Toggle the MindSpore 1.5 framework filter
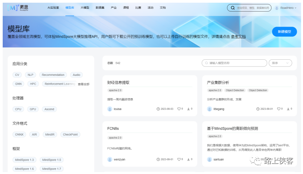Viewport: 303px width, 174px height. (52, 160)
